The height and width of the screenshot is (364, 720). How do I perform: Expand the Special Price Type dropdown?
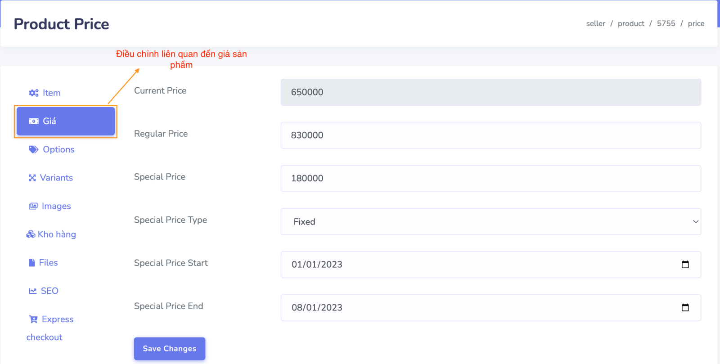pos(490,222)
